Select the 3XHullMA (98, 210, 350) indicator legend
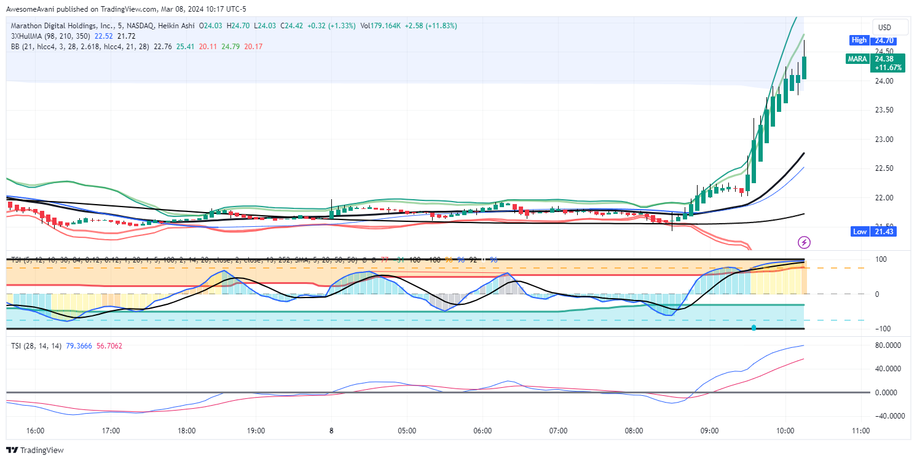The width and height of the screenshot is (917, 461). pyautogui.click(x=50, y=36)
